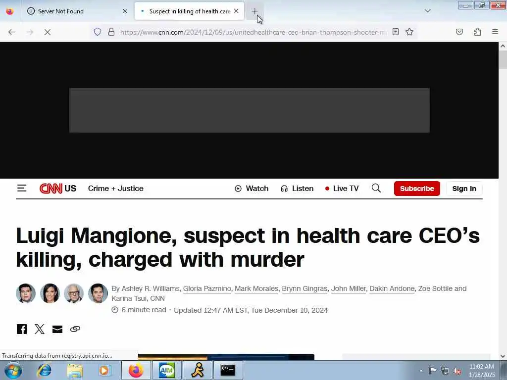Expand the list all tabs chevron
The image size is (507, 380).
point(428,11)
